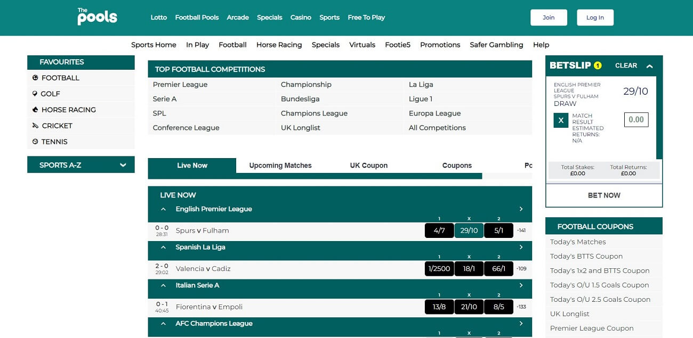Deselect Spurs v Fulham draw 29/10

click(469, 230)
